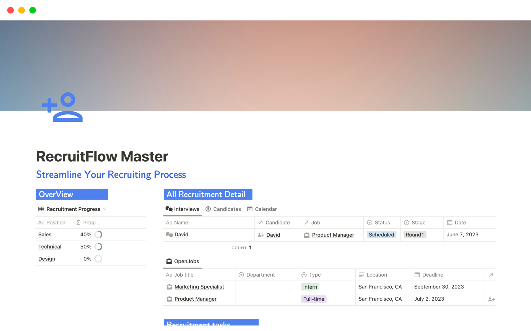531x331 pixels.
Task: Click the Sales progress ring
Action: [x=98, y=235]
